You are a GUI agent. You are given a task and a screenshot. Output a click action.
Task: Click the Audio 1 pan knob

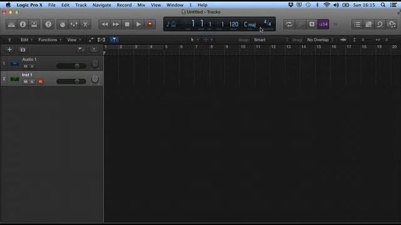click(95, 64)
